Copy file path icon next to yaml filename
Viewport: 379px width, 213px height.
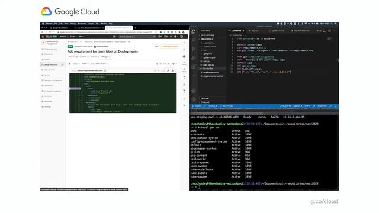(x=105, y=70)
